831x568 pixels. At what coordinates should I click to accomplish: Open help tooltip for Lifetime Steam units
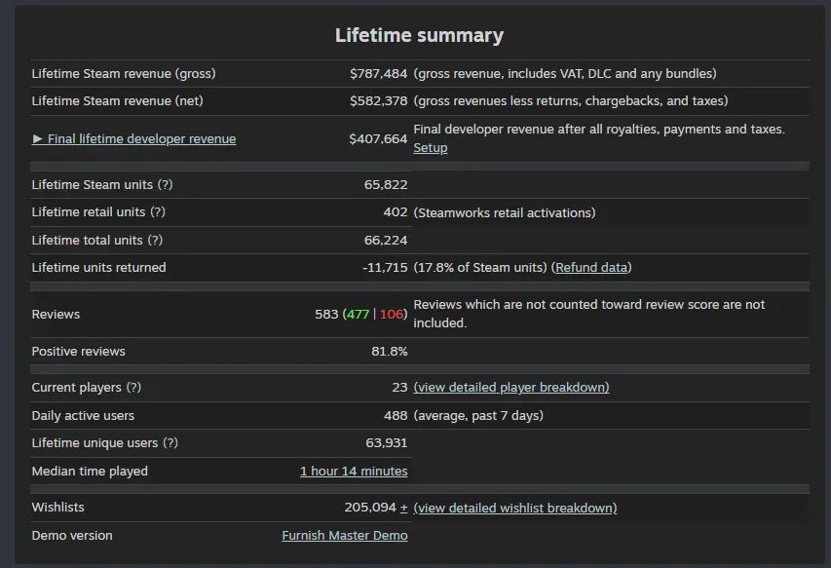pyautogui.click(x=165, y=184)
